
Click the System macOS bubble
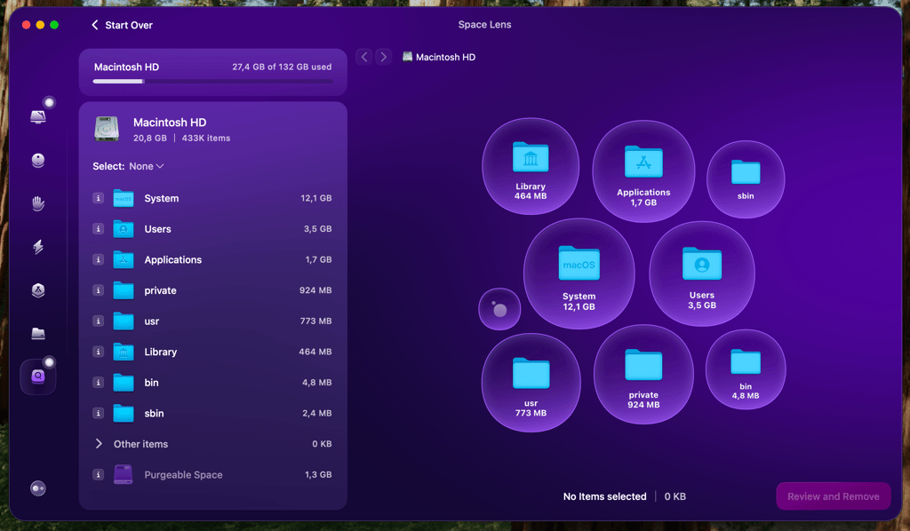click(579, 274)
